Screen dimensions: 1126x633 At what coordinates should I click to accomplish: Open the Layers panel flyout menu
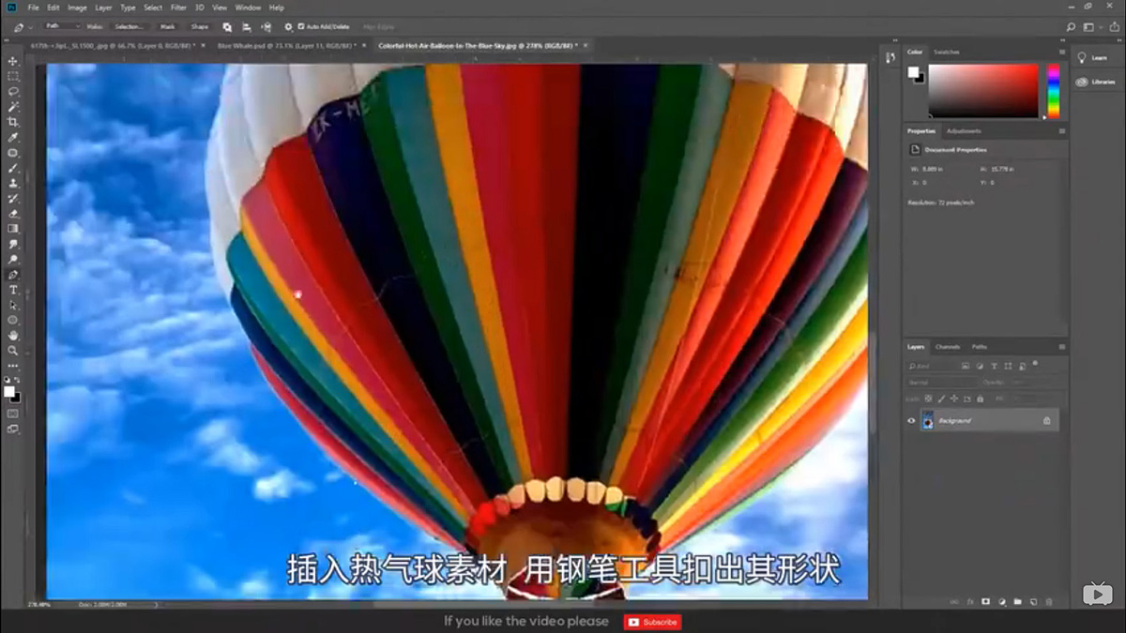point(1061,346)
